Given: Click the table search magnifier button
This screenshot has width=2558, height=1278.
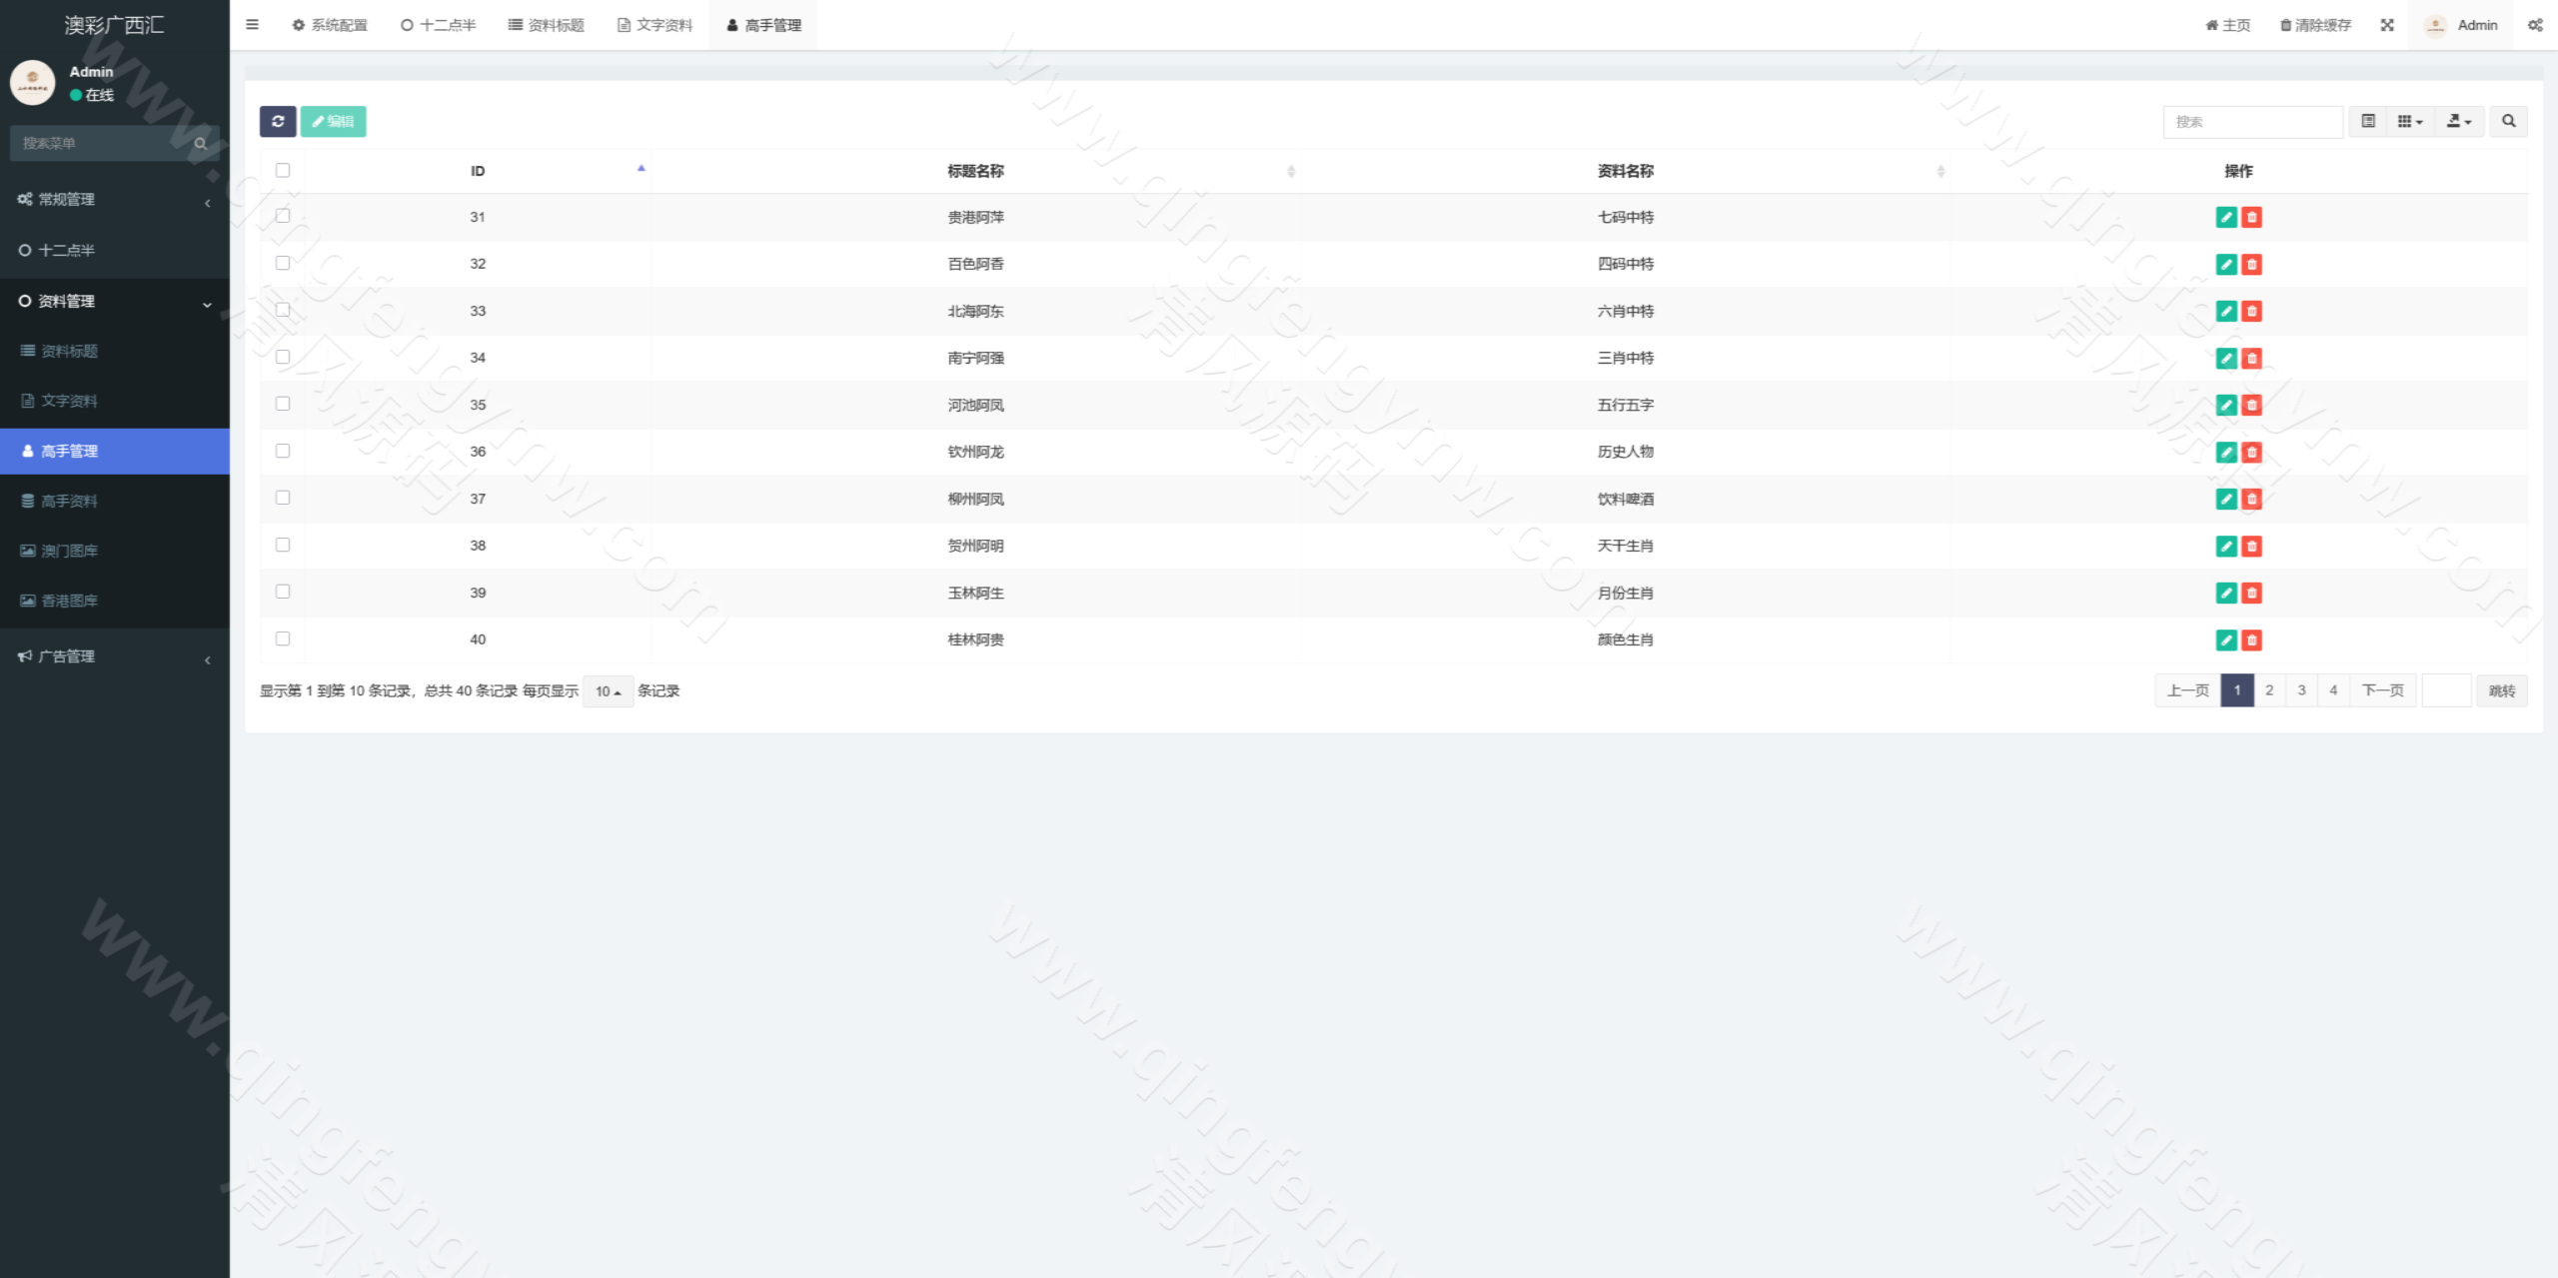Looking at the screenshot, I should pos(2508,121).
